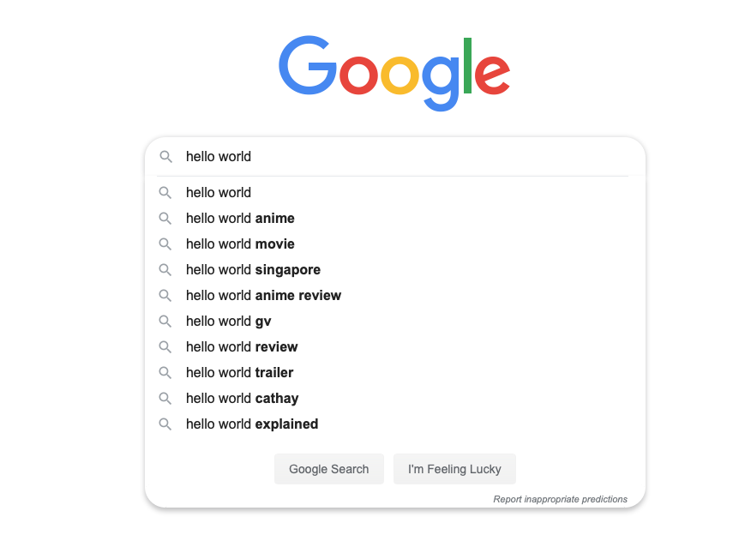The image size is (751, 541).
Task: Select the first 'hello world' suggestion
Action: pos(219,193)
